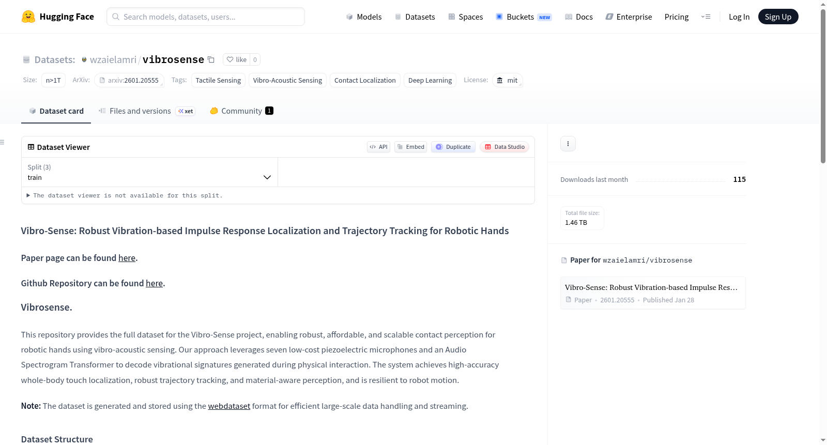Expand the Split train dropdown
The height and width of the screenshot is (445, 827).
point(149,172)
